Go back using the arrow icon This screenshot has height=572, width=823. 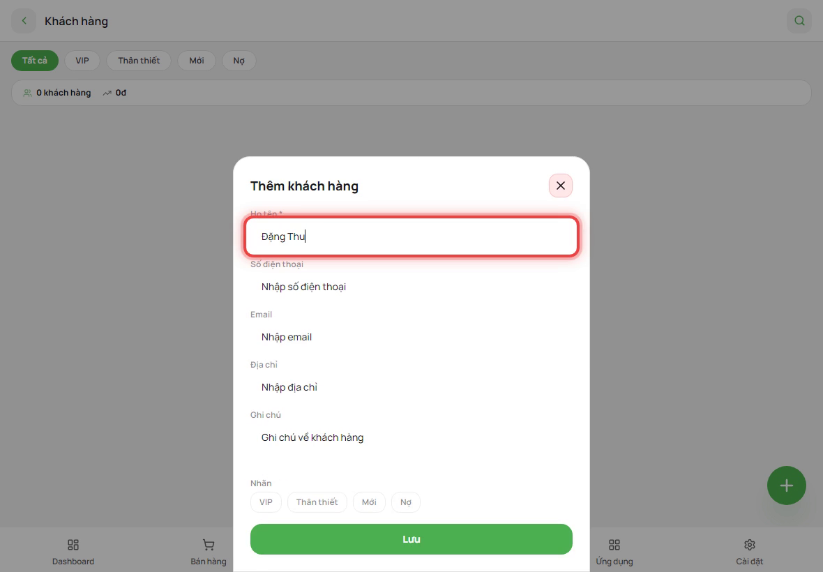tap(24, 21)
